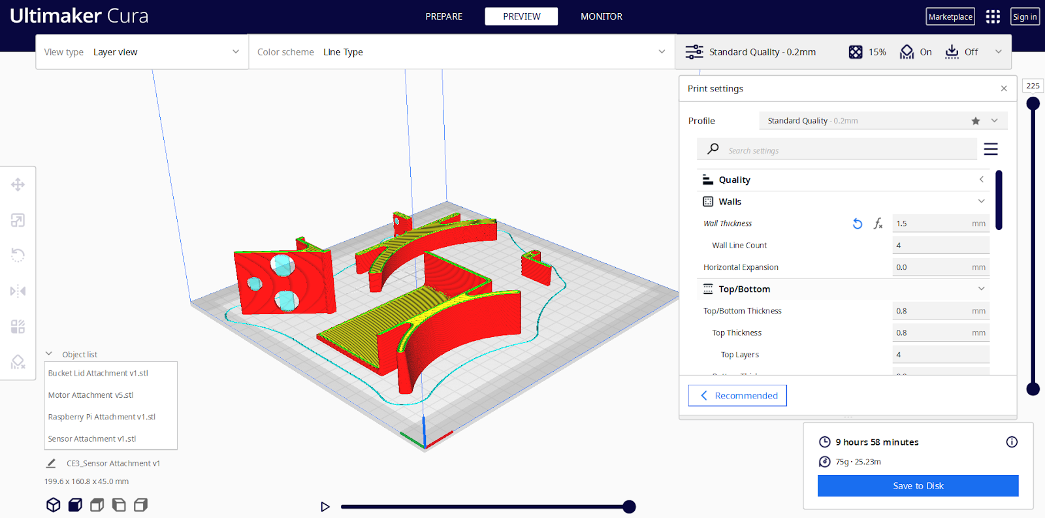Viewport: 1045px width, 518px height.
Task: Click the layer number 225 box
Action: click(1033, 86)
